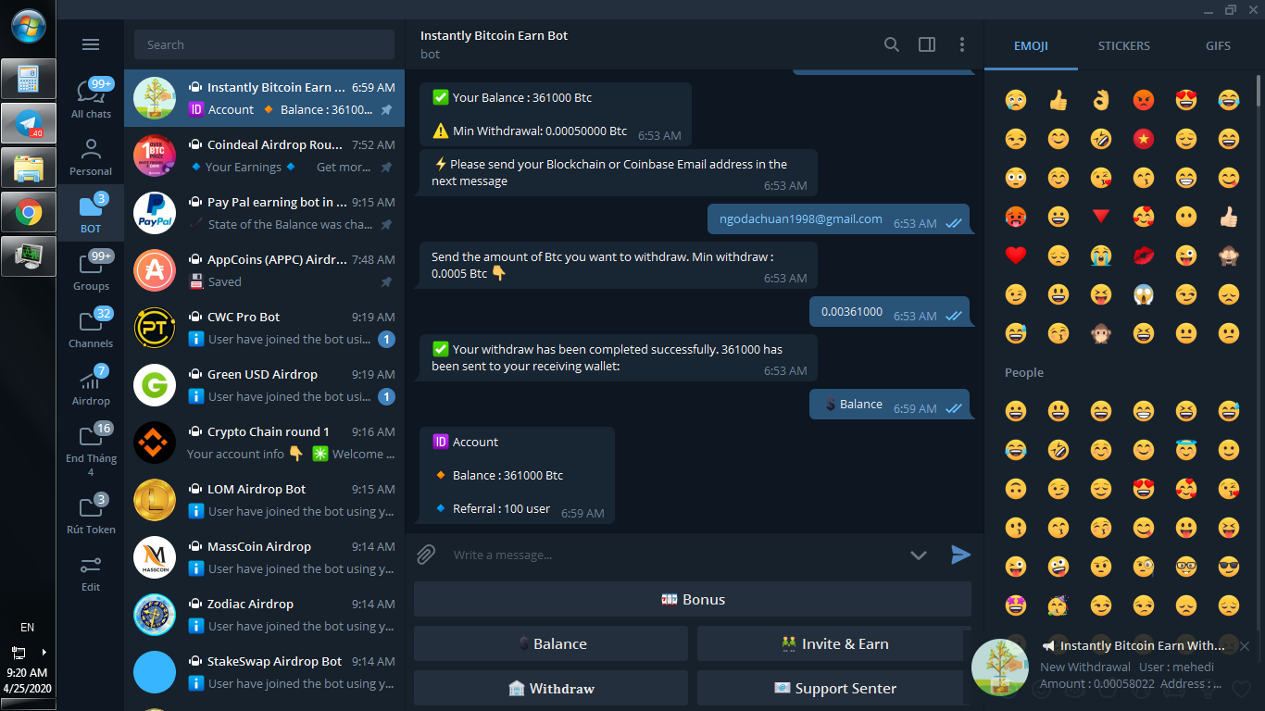The width and height of the screenshot is (1265, 711).
Task: Switch to the Channels folder
Action: (91, 329)
